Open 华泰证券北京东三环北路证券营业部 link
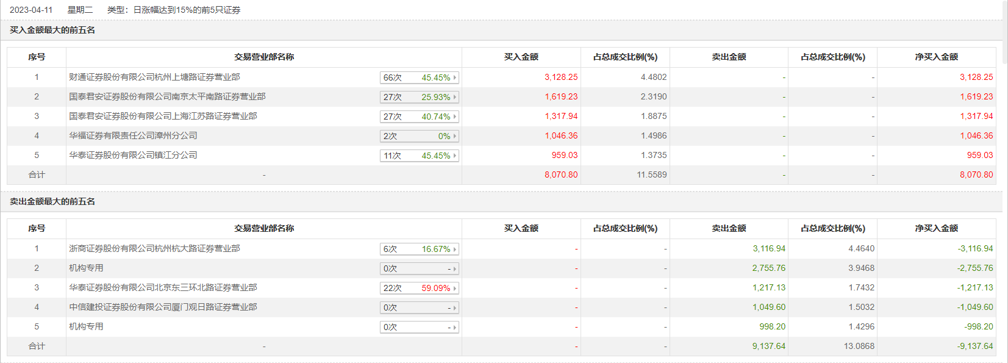 tap(163, 287)
